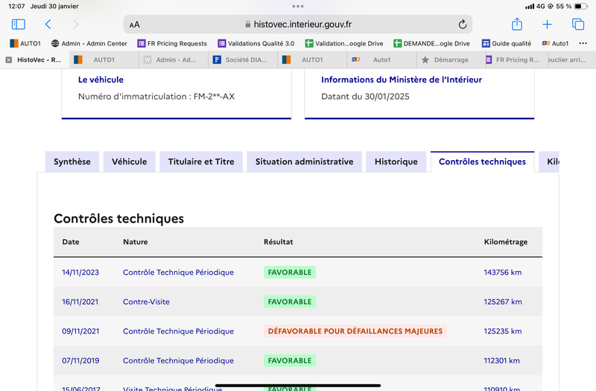
Task: Click the 09/11/2021 date cell
Action: click(x=80, y=331)
